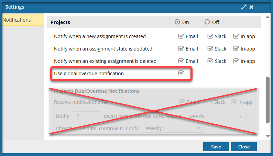The width and height of the screenshot is (273, 156).
Task: Expand the Settings dialog to full size
Action: coord(244,7)
